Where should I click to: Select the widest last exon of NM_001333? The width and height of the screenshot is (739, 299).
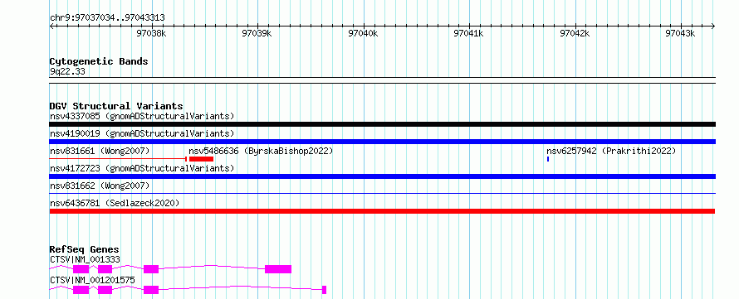point(278,269)
